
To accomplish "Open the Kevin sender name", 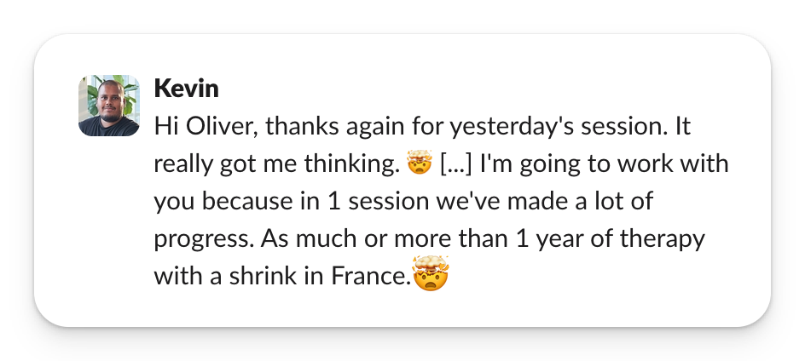I will click(186, 89).
